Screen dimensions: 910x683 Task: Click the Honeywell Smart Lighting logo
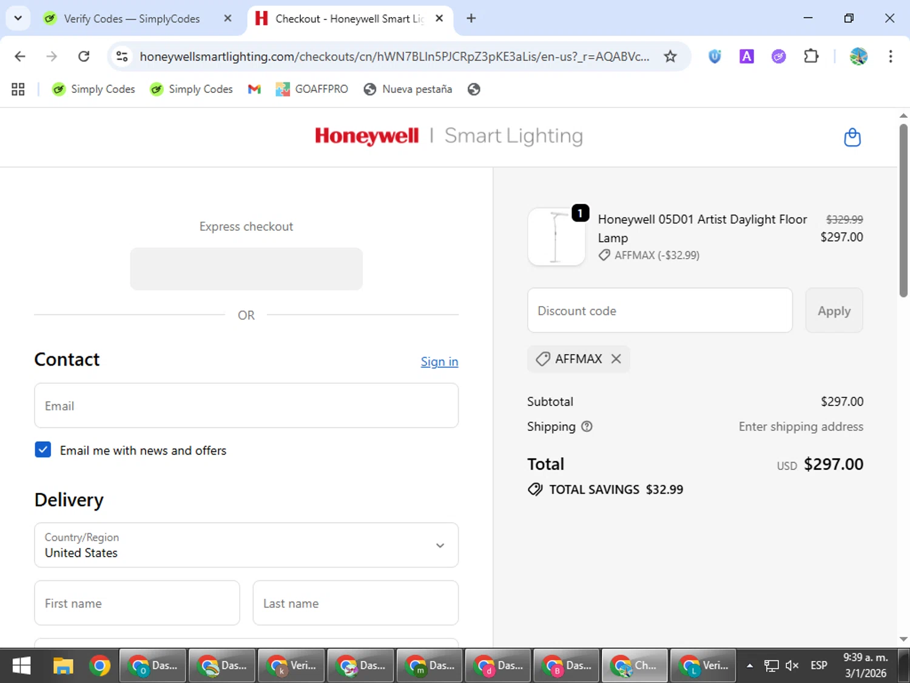pyautogui.click(x=449, y=136)
